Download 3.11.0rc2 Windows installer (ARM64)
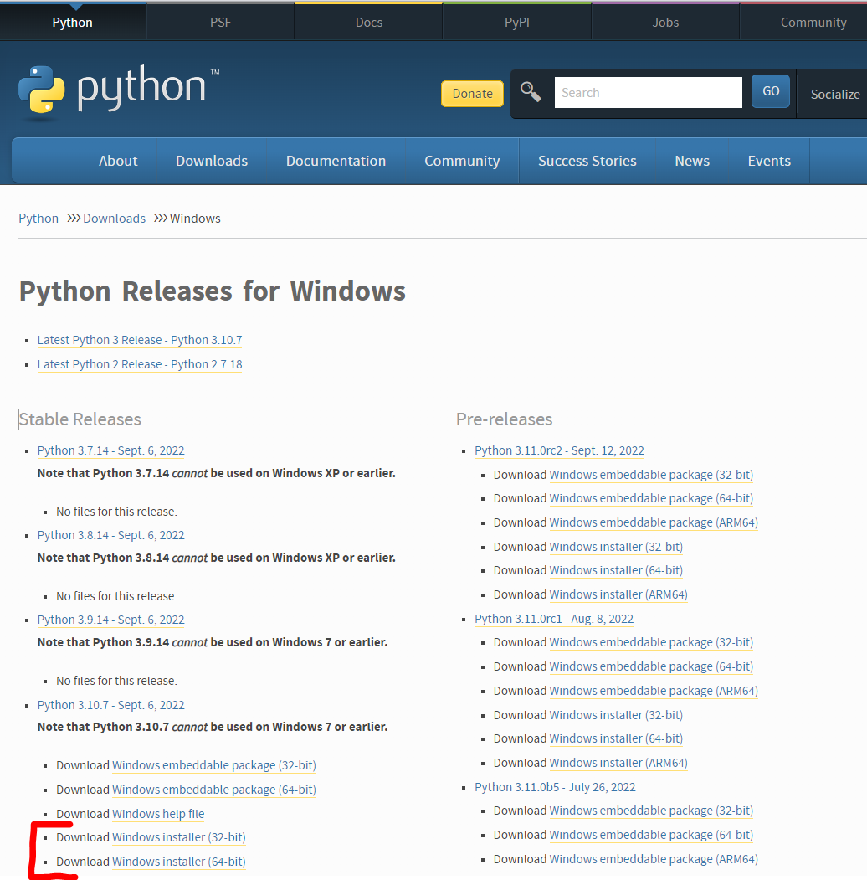 pyautogui.click(x=618, y=594)
